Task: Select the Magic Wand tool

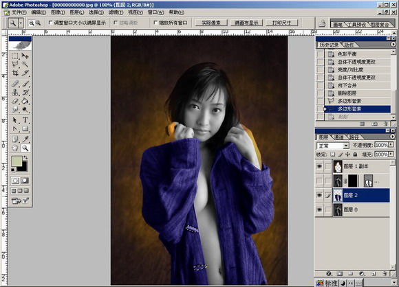Action: click(25, 64)
